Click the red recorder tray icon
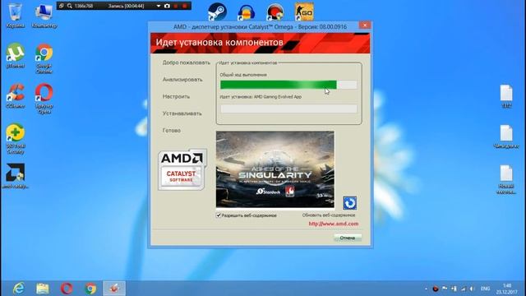The image size is (526, 296). click(436, 289)
